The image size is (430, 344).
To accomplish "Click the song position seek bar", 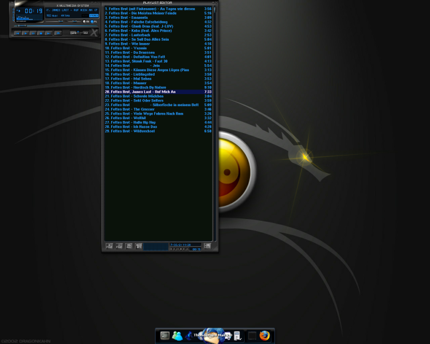I will point(56,26).
